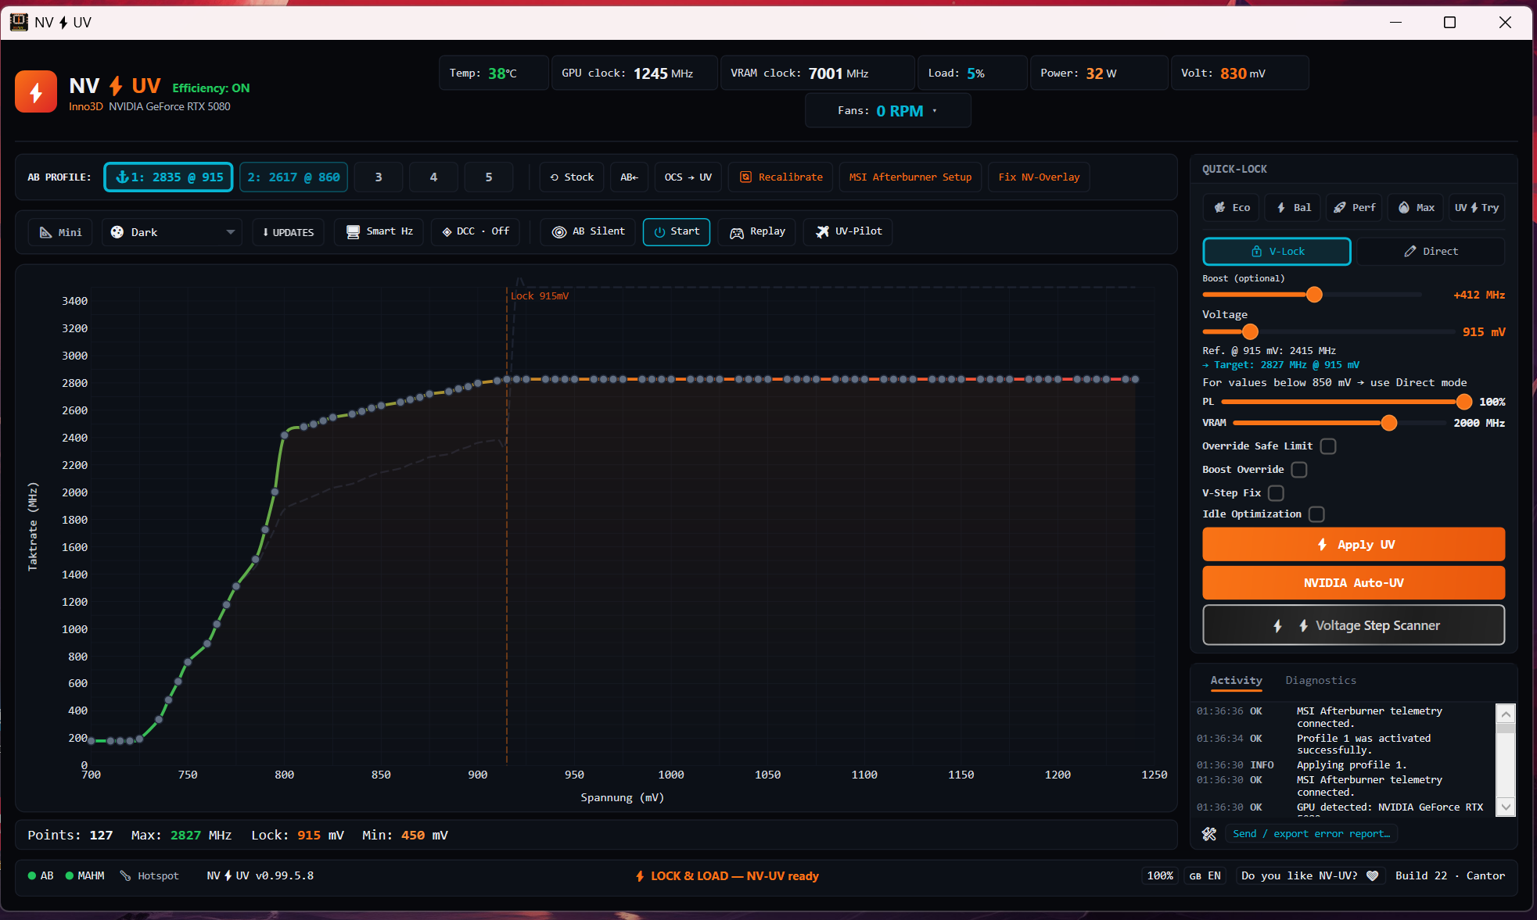This screenshot has height=920, width=1537.
Task: Open the 100% scale selector
Action: [x=1160, y=876]
